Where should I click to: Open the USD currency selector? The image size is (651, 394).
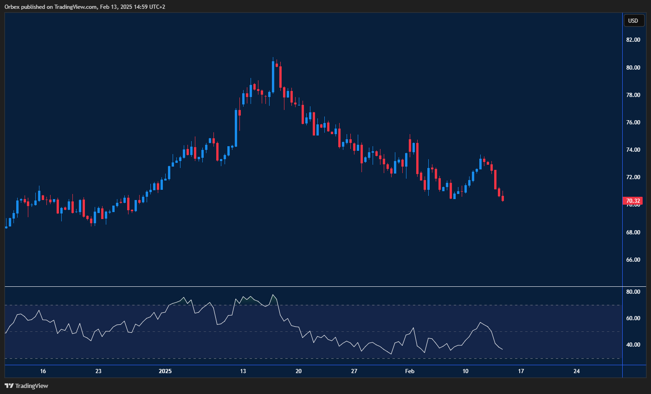pos(633,20)
